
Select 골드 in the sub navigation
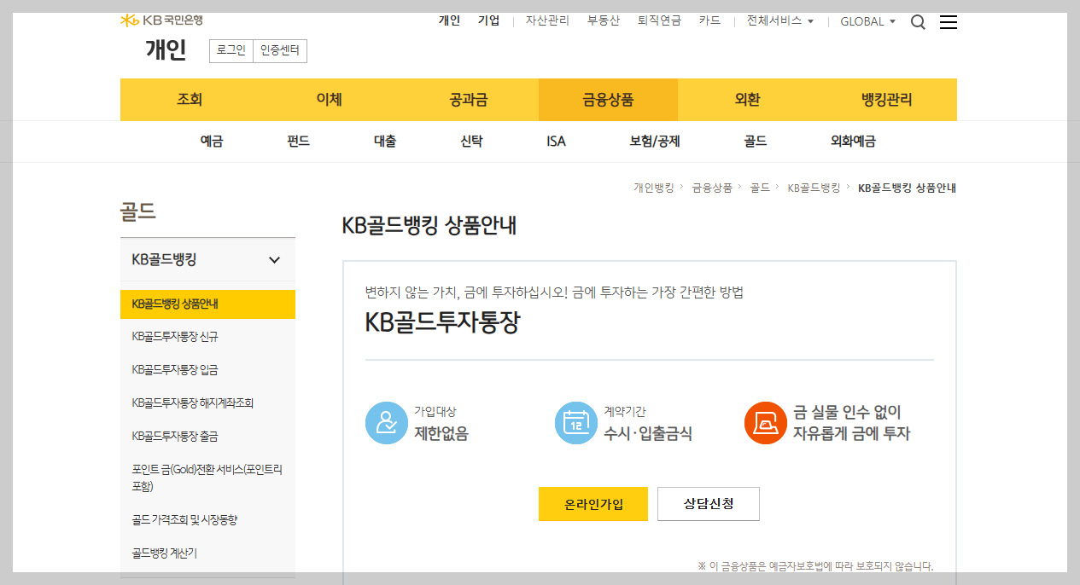tap(755, 142)
